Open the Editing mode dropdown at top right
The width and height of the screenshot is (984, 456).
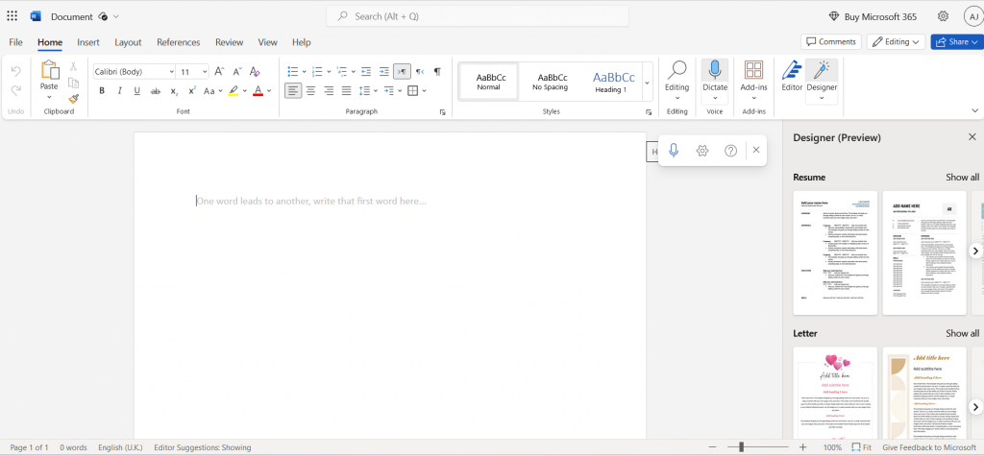tap(897, 42)
